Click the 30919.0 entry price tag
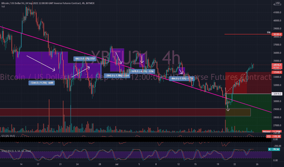The width and height of the screenshot is (284, 167). tap(277, 94)
